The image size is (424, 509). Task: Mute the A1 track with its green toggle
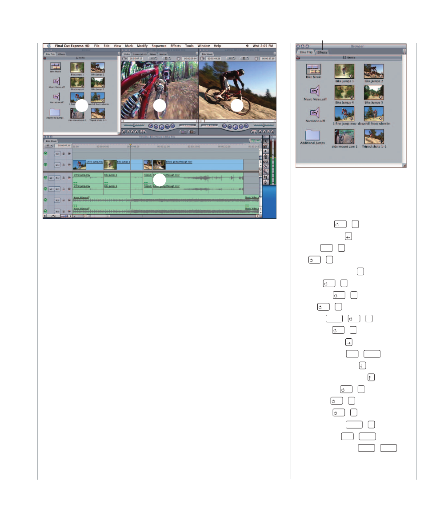[45, 177]
